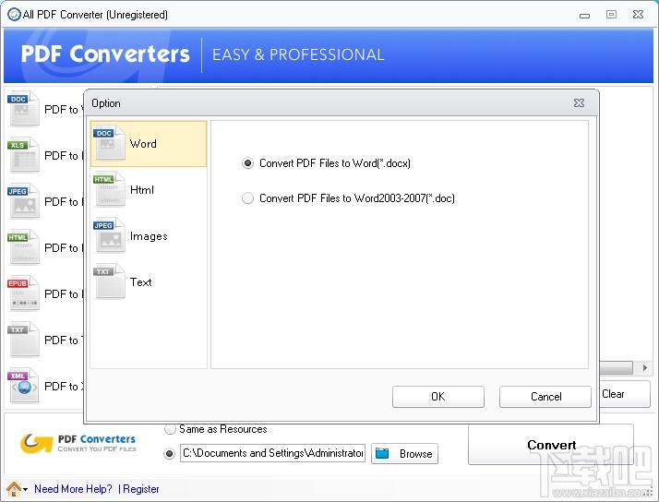Open the Need More Help? link
This screenshot has width=659, height=502.
click(x=73, y=489)
